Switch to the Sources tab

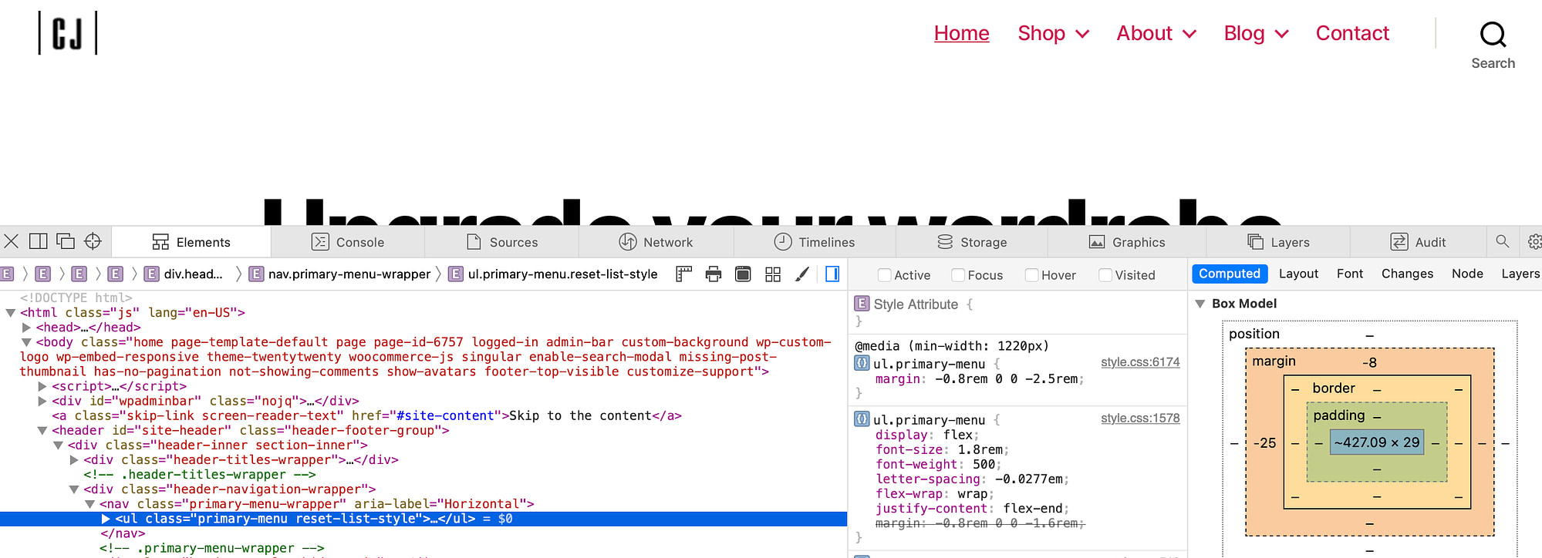pos(501,242)
